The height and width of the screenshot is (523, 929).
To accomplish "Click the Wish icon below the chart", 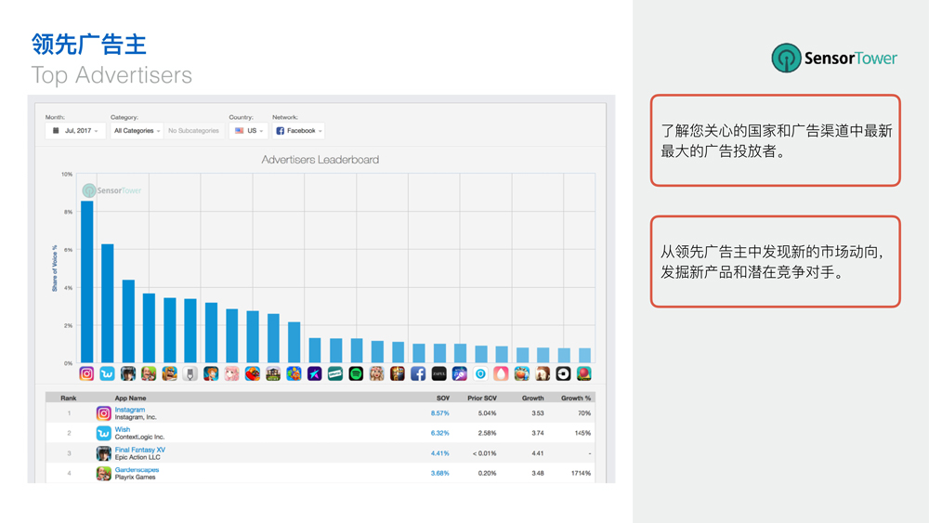I will (108, 373).
